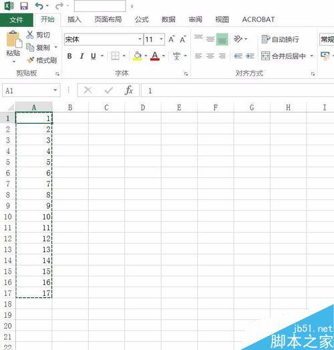The image size is (334, 350).
Task: Select column A header
Action: coord(34,107)
